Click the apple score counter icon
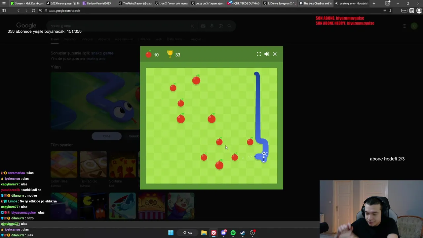Screen dimensions: 423x238 149,54
